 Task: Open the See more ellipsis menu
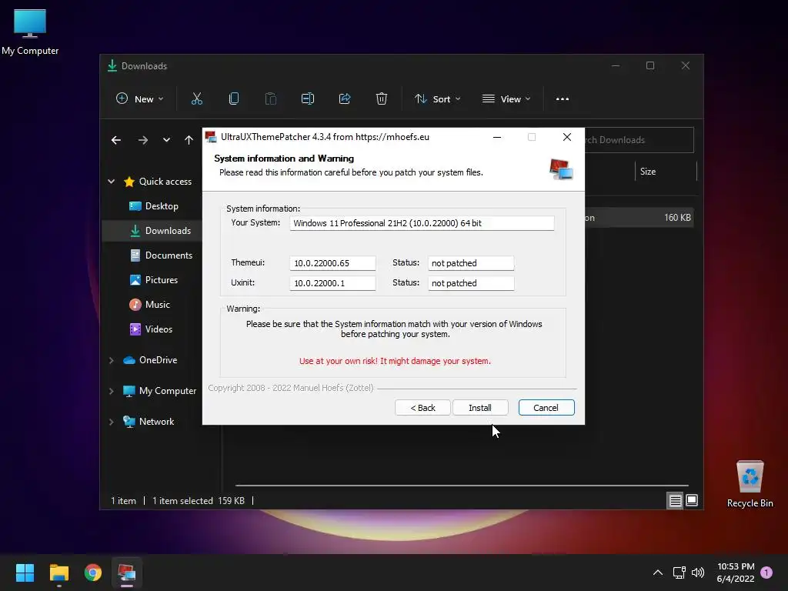[563, 99]
